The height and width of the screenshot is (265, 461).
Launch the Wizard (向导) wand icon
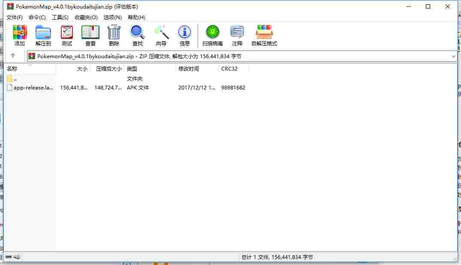161,36
